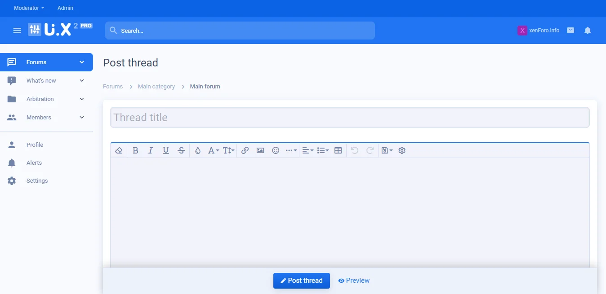Open the bell alerts icon in header
This screenshot has width=606, height=294.
[x=588, y=31]
